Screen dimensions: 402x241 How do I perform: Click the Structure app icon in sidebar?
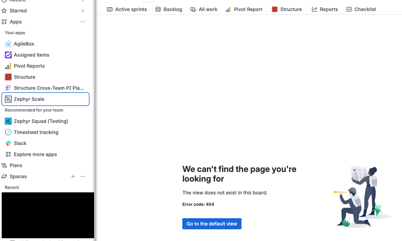click(8, 77)
